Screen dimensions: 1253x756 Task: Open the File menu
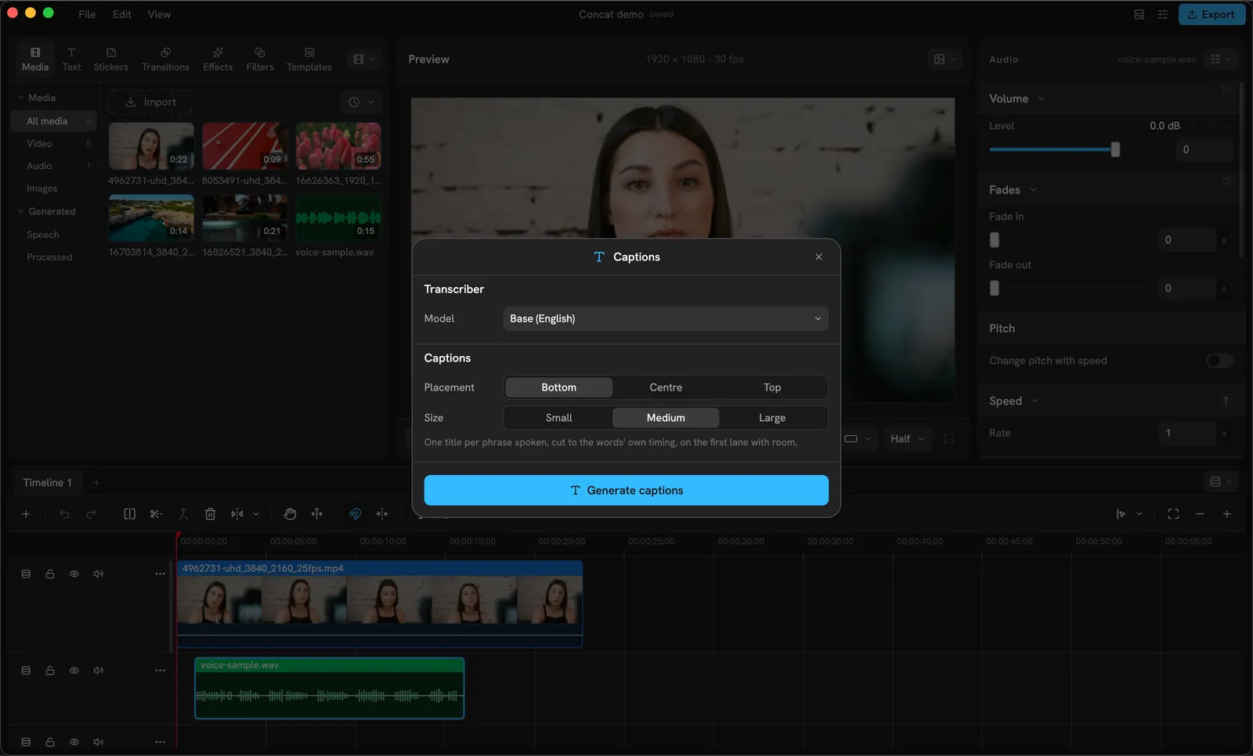(87, 14)
